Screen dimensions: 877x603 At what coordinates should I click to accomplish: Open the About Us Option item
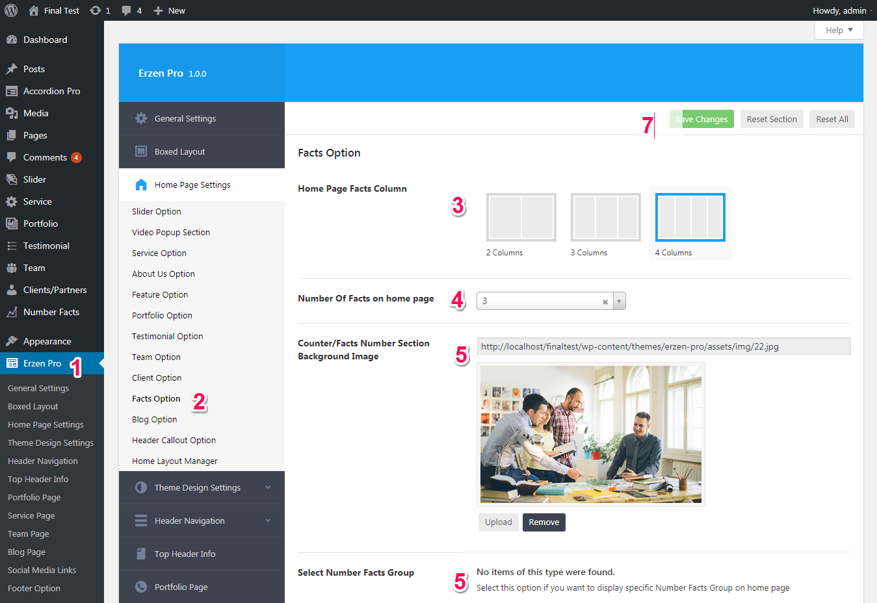[163, 274]
